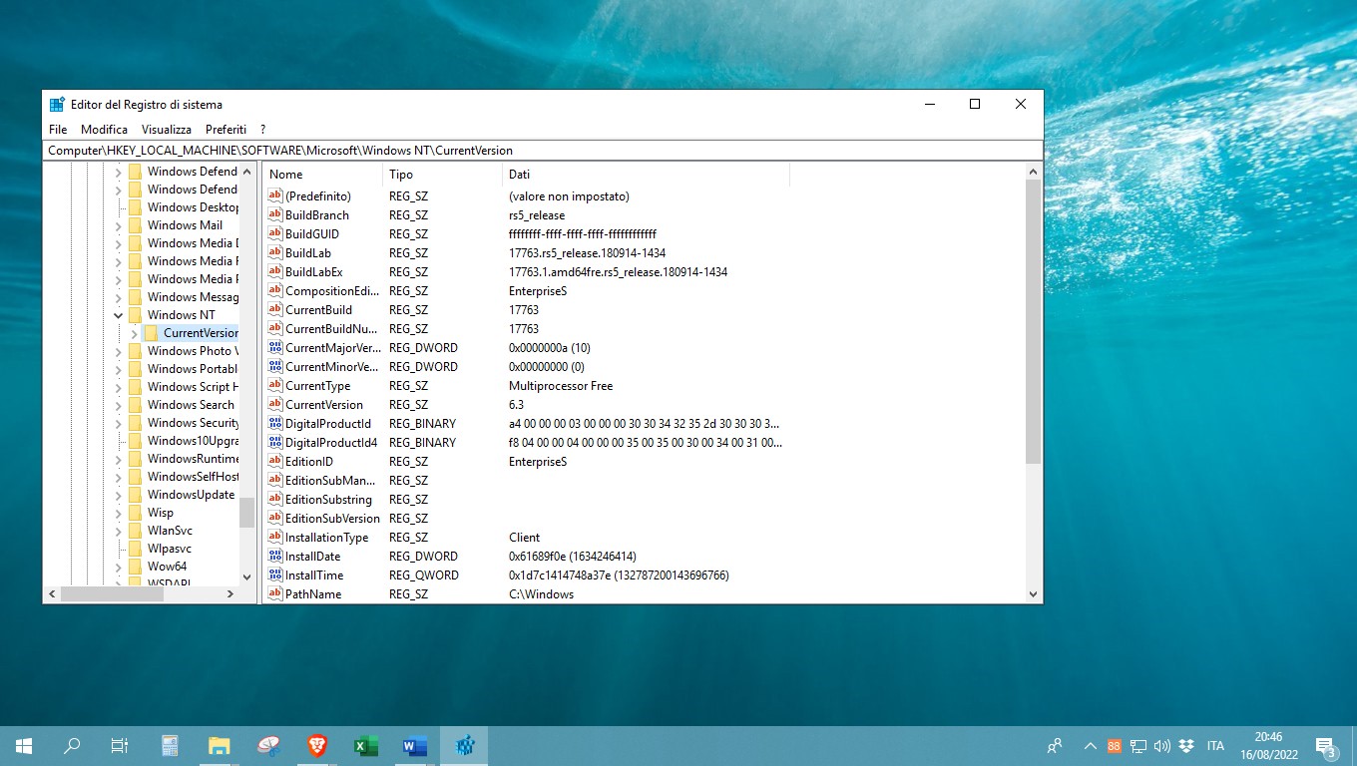This screenshot has height=766, width=1357.
Task: Open the People icon in the tray
Action: 1055,746
